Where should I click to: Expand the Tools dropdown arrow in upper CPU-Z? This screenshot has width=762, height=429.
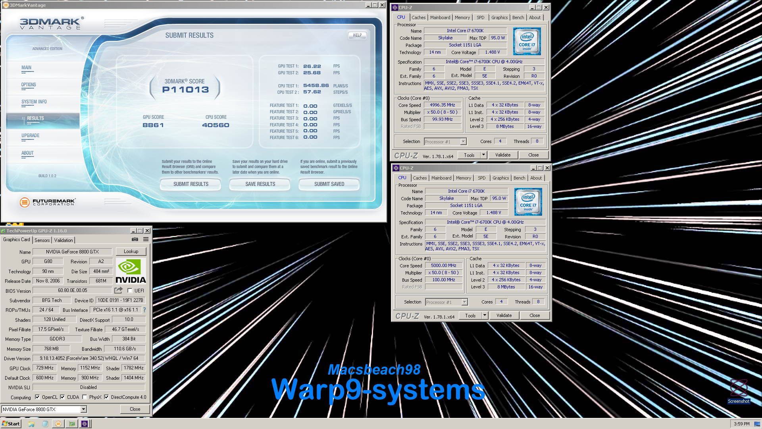pyautogui.click(x=483, y=155)
